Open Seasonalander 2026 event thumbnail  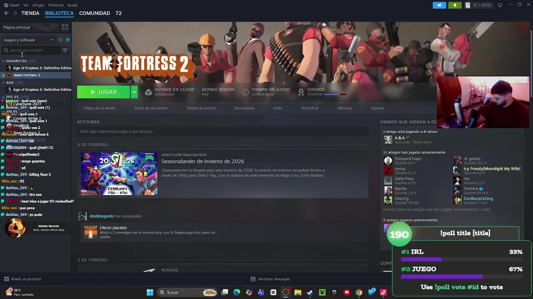(119, 174)
